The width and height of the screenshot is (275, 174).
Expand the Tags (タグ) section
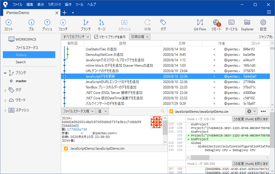(5, 90)
